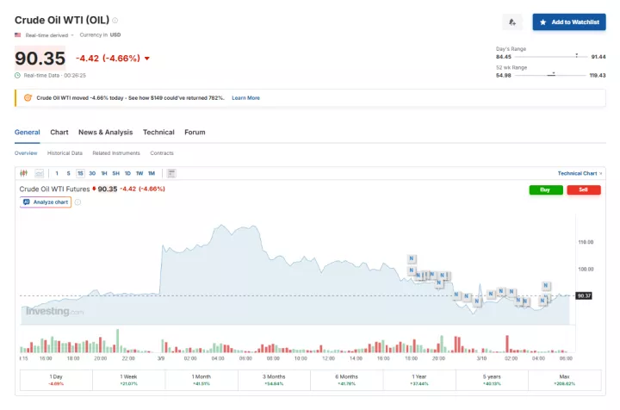
Task: Open the Technical Chart dropdown
Action: [x=579, y=173]
